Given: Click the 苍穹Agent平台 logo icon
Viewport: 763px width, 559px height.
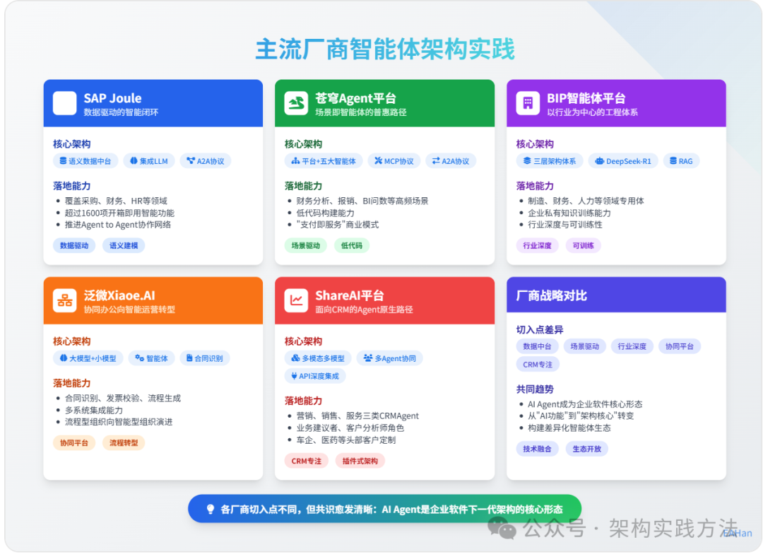Looking at the screenshot, I should tap(296, 103).
